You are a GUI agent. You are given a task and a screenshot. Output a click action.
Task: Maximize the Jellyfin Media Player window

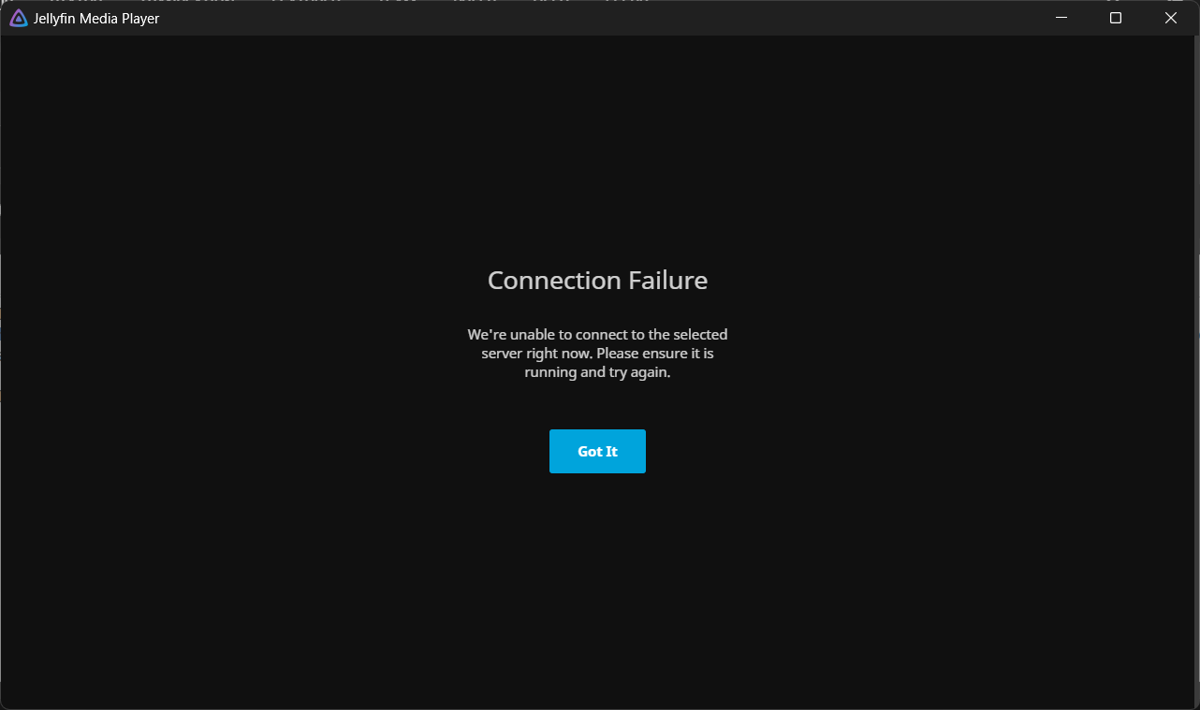click(1115, 18)
